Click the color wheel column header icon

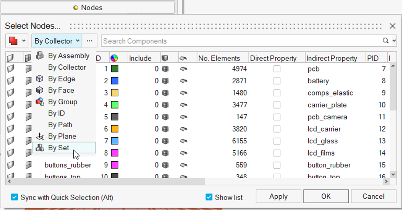click(x=114, y=58)
